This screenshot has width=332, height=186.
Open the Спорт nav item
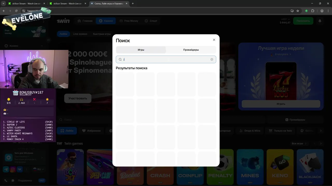[151, 21]
